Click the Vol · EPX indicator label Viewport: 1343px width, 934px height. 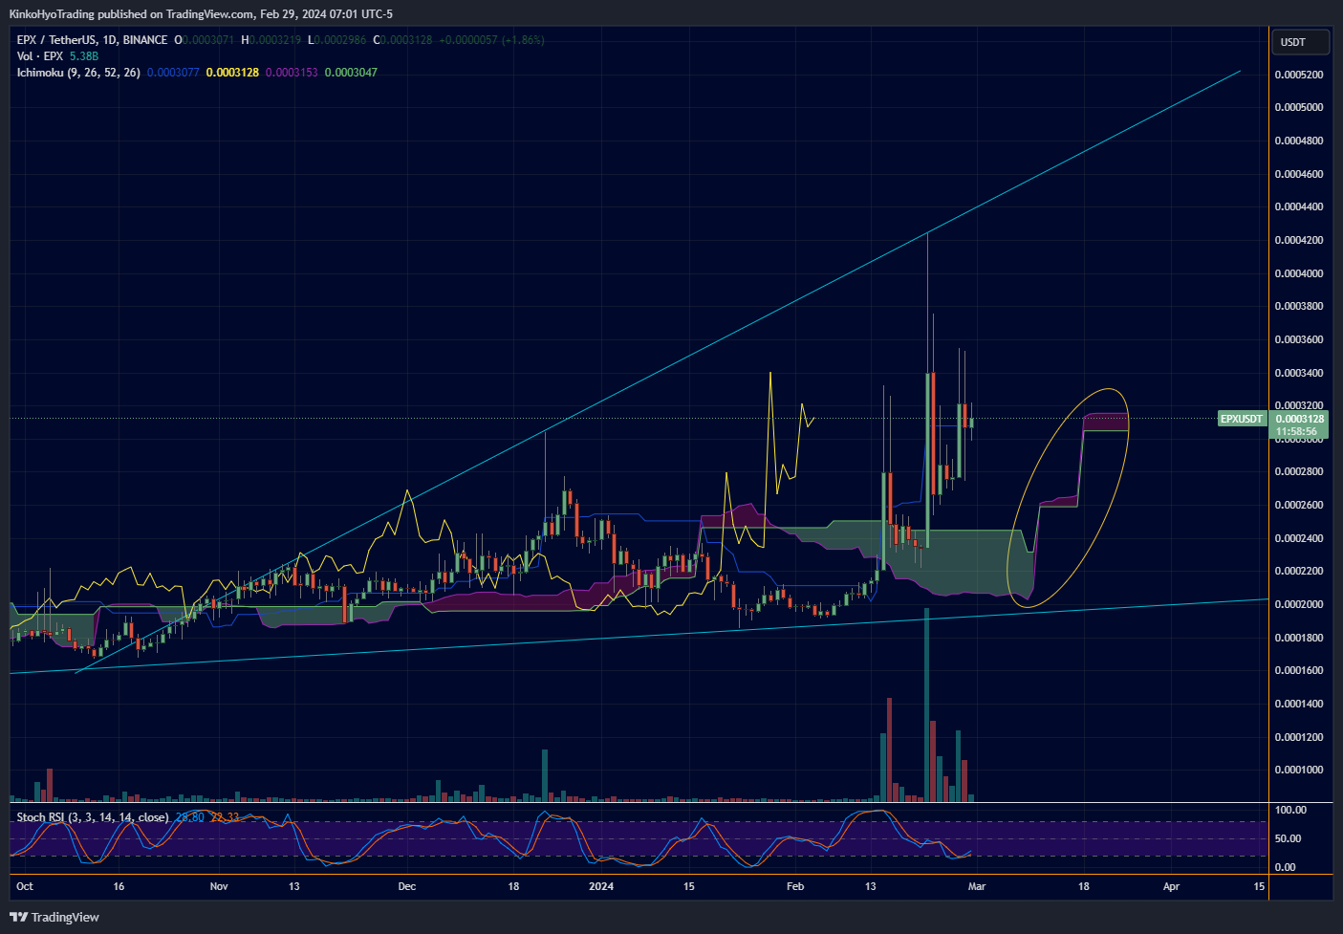(x=40, y=56)
